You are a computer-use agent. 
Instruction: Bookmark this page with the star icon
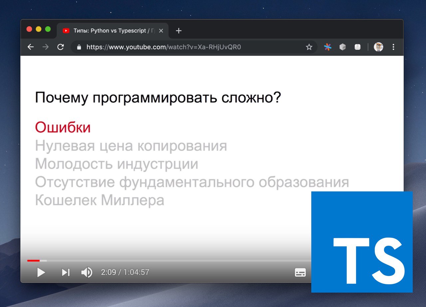point(309,47)
